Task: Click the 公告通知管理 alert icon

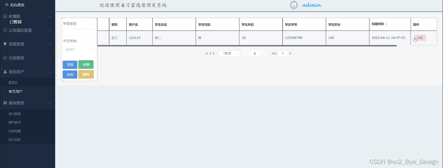Action: pyautogui.click(x=5, y=30)
